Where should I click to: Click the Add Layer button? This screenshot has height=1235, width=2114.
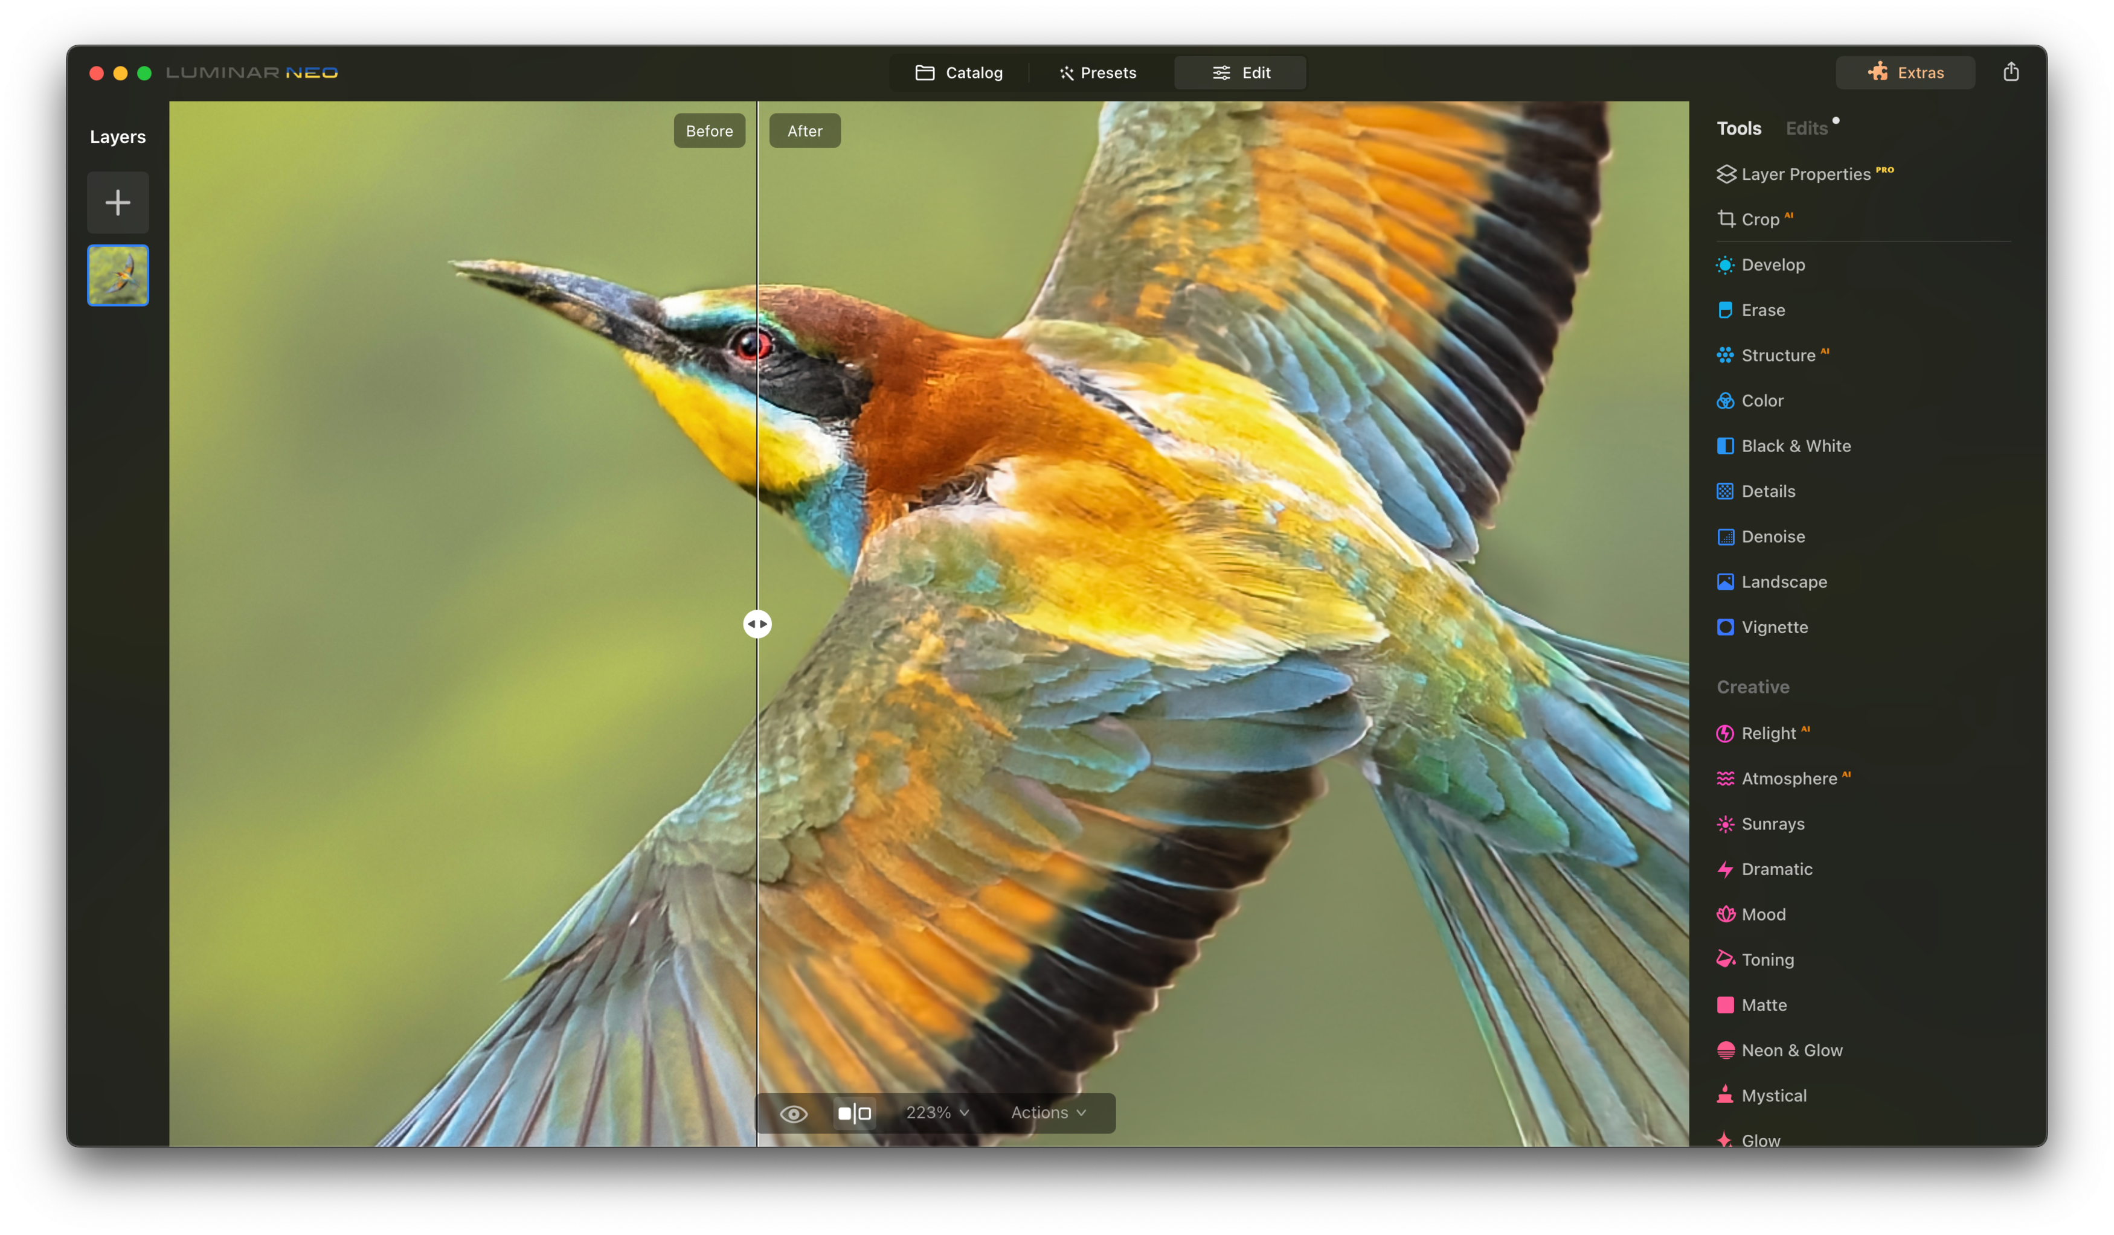click(118, 202)
